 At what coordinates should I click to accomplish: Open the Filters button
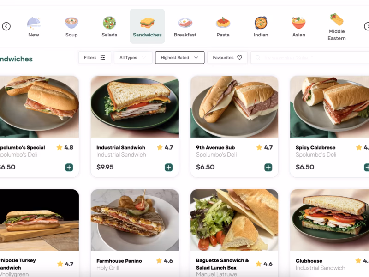coord(95,57)
